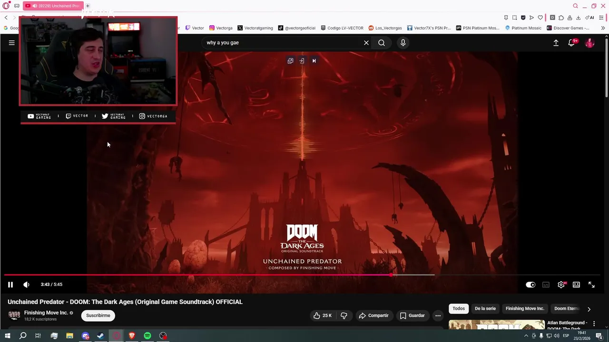Open Windows notification center
609x342 pixels.
click(599, 336)
